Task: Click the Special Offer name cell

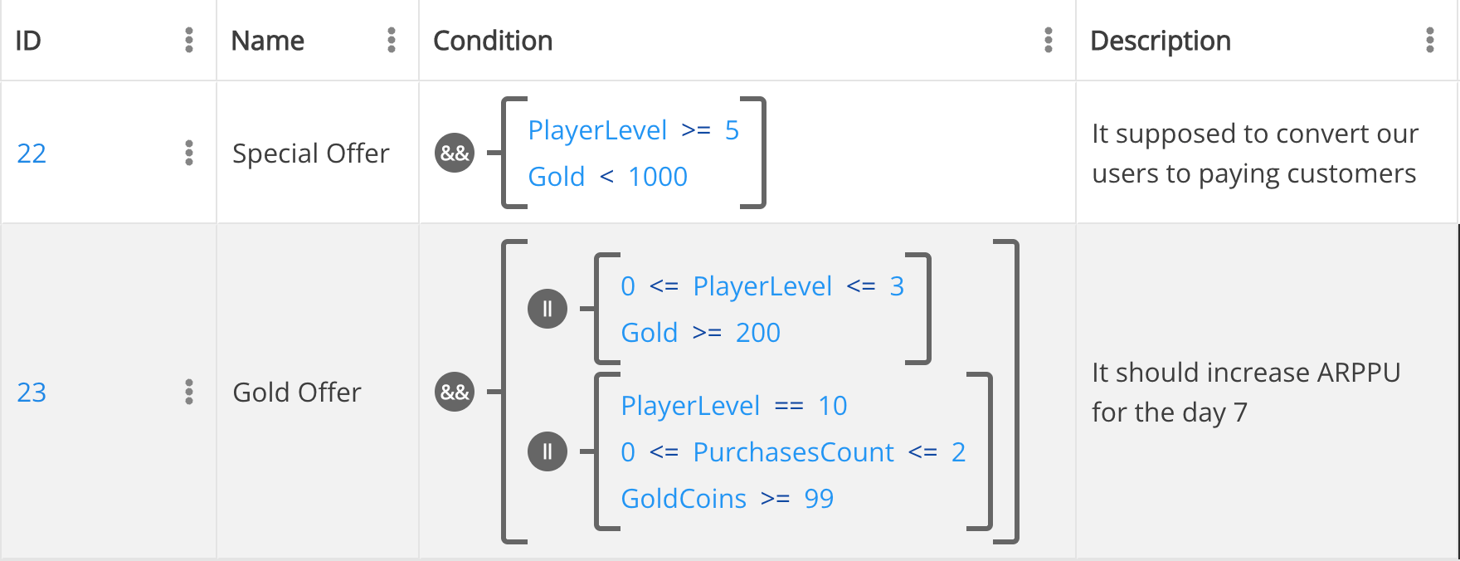Action: pos(310,154)
